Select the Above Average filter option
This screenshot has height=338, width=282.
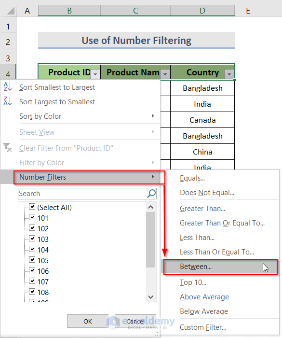pos(220,297)
